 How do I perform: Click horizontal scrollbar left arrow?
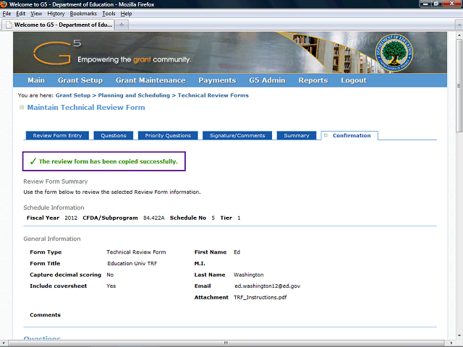click(x=3, y=343)
